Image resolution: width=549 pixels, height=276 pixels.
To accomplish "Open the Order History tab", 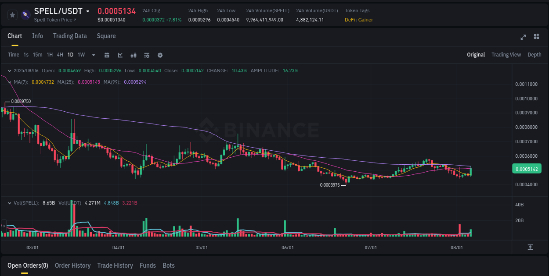I will coord(72,265).
